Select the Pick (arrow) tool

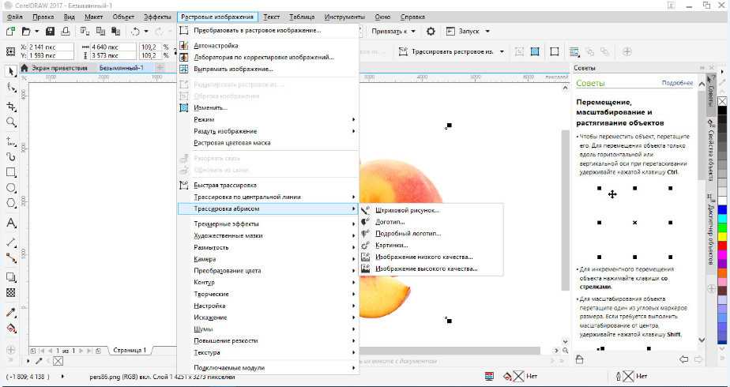tap(11, 72)
